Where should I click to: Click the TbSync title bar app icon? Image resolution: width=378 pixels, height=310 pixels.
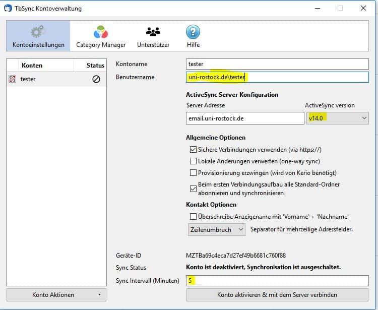pos(8,9)
